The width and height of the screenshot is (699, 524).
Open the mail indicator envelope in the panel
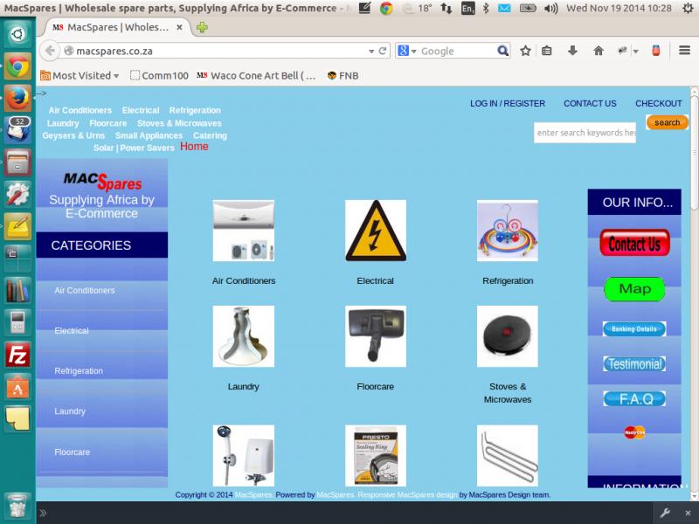click(504, 8)
